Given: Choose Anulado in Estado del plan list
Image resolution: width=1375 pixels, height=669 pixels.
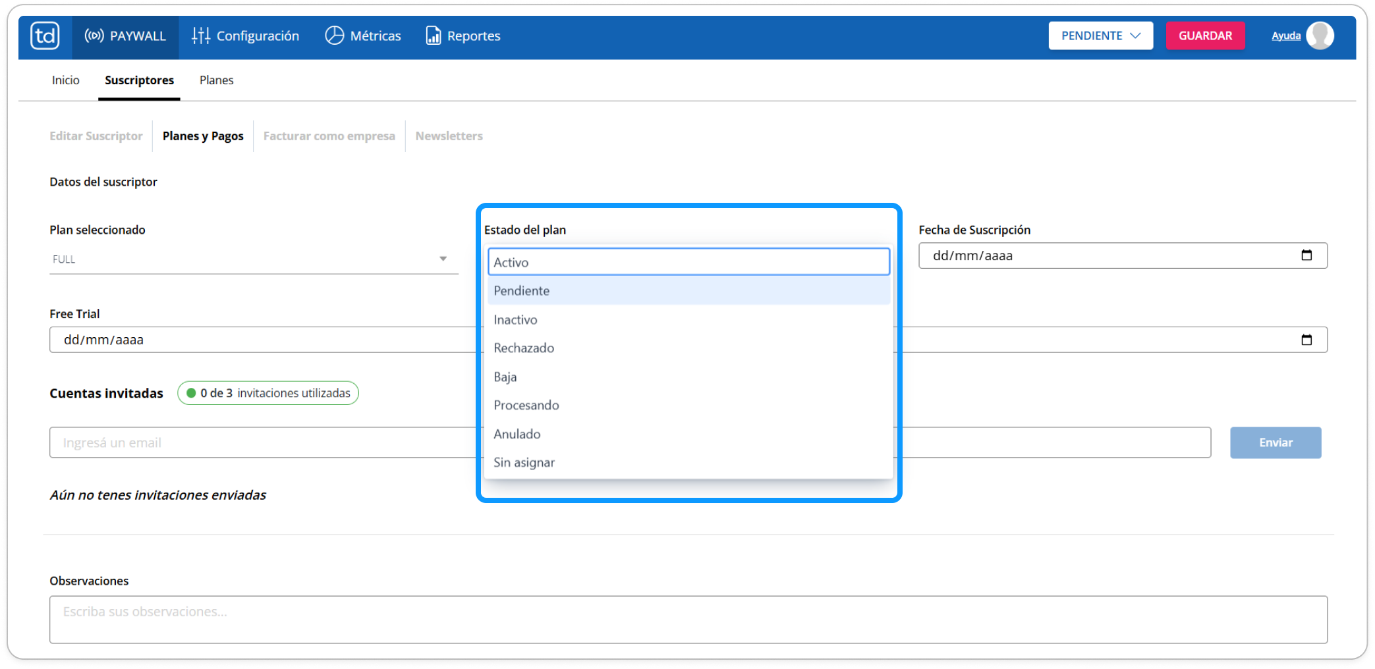Looking at the screenshot, I should 688,434.
